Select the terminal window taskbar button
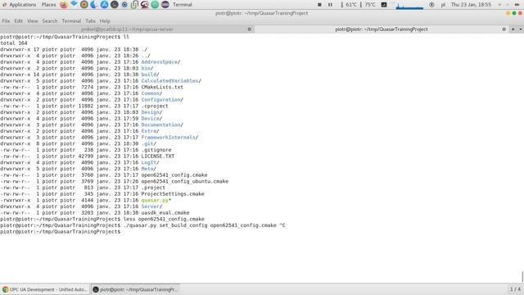The width and height of the screenshot is (524, 295). tap(135, 289)
